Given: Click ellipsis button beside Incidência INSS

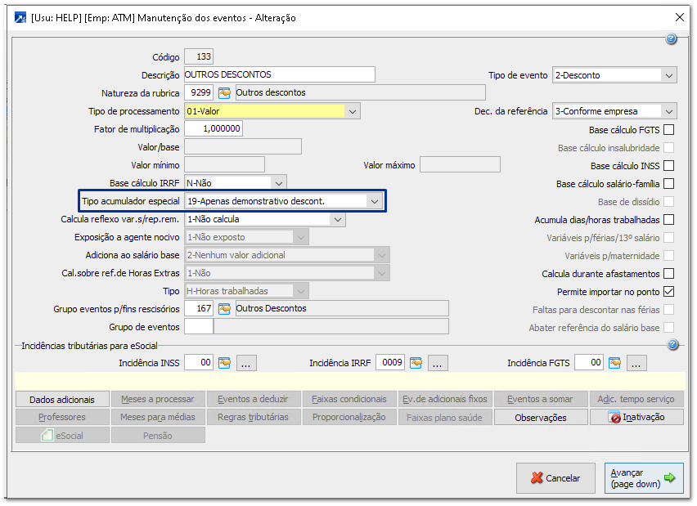Looking at the screenshot, I should 248,363.
